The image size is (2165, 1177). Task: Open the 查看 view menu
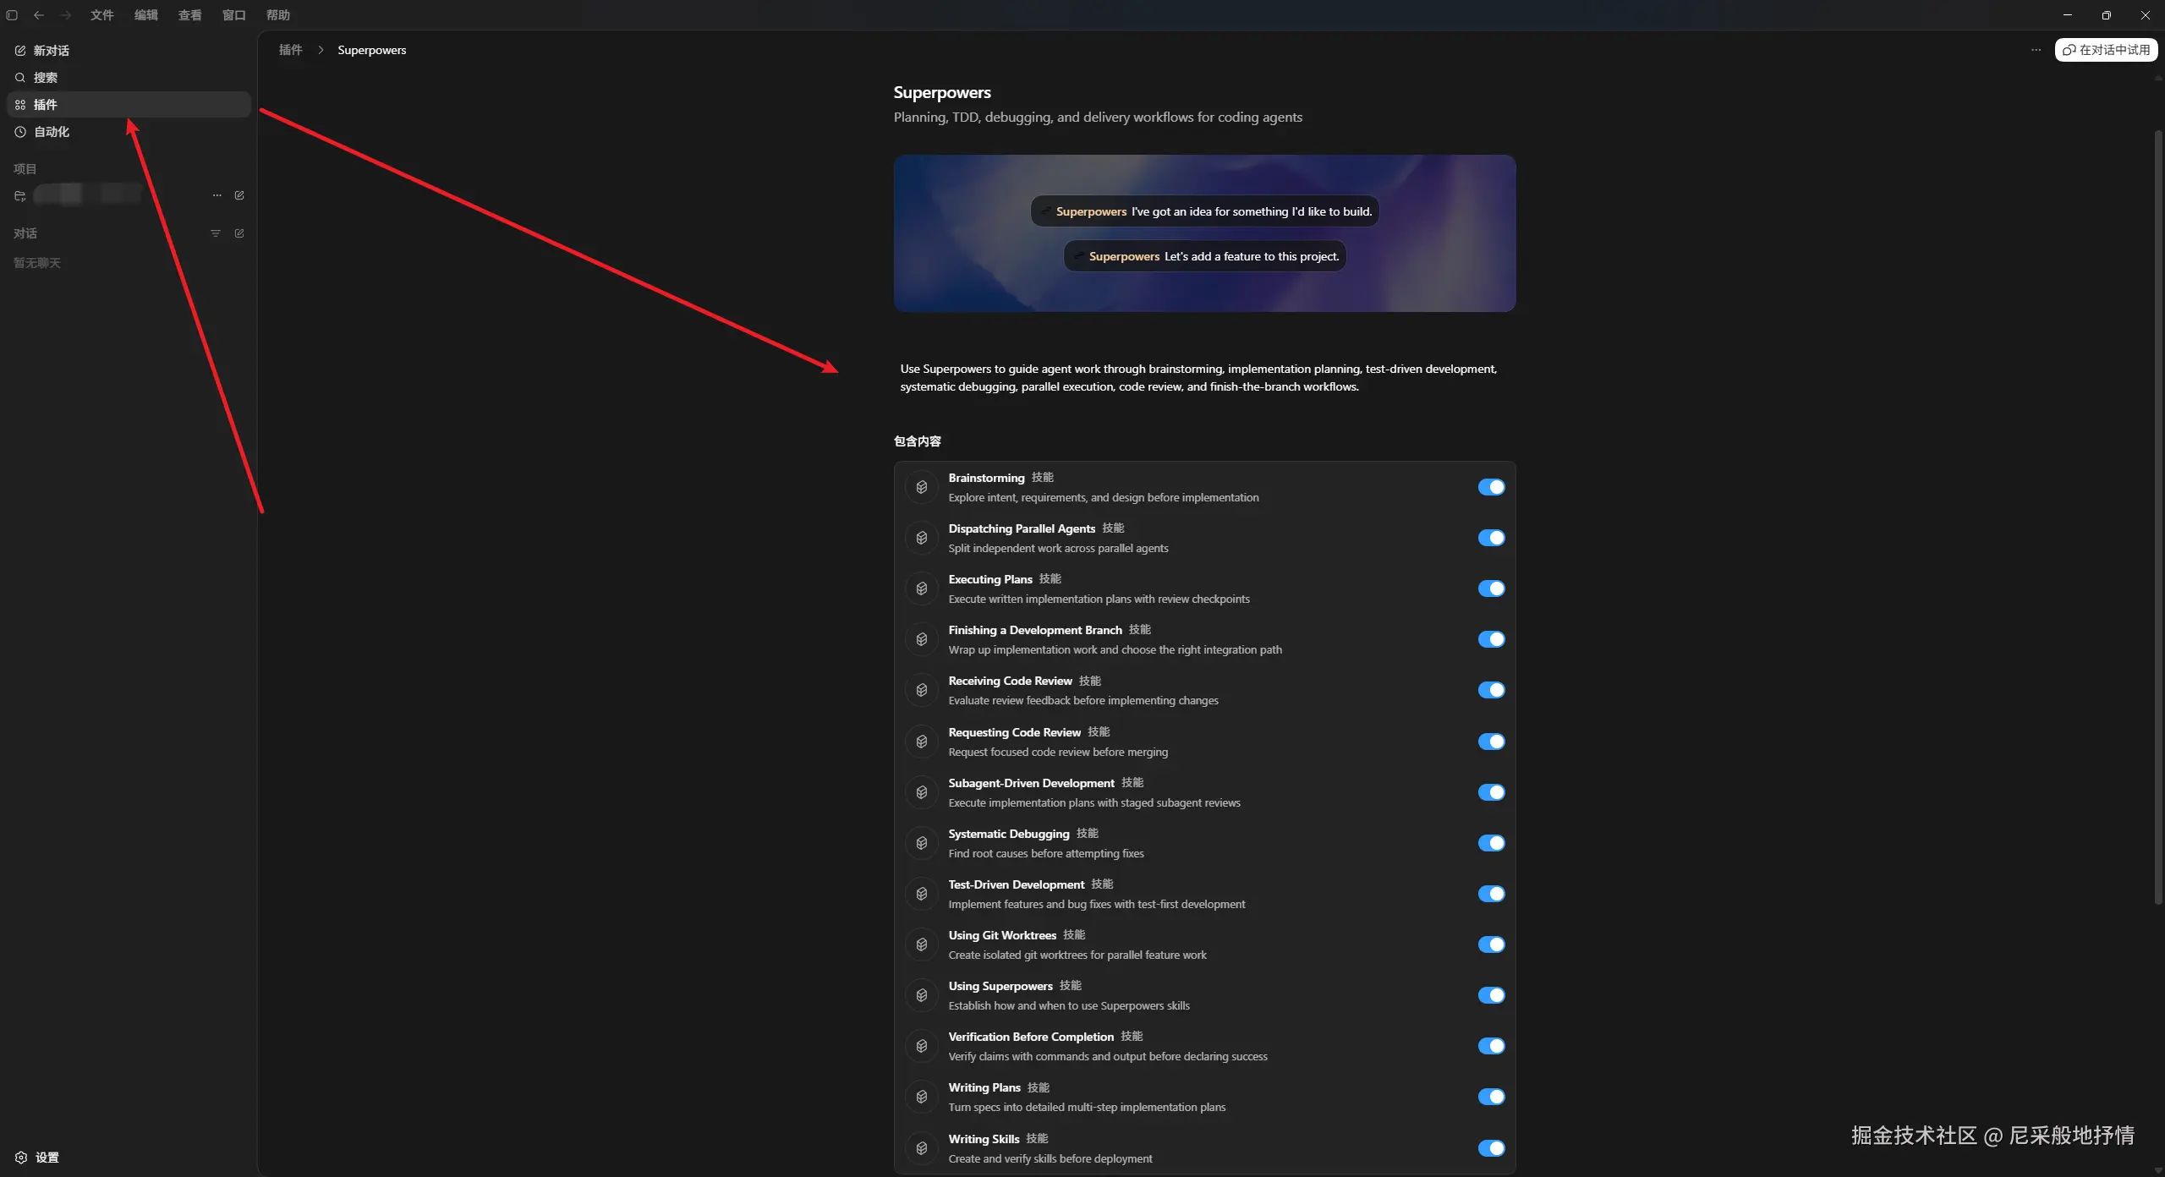tap(190, 15)
